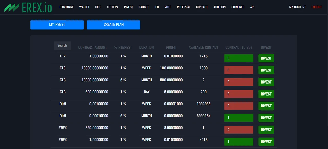The image size is (328, 149).
Task: Select available contact value 5999164
Action: [203, 116]
